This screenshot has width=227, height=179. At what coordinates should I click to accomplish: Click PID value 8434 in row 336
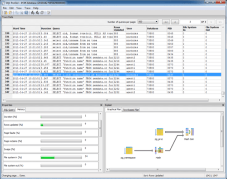tap(170, 54)
